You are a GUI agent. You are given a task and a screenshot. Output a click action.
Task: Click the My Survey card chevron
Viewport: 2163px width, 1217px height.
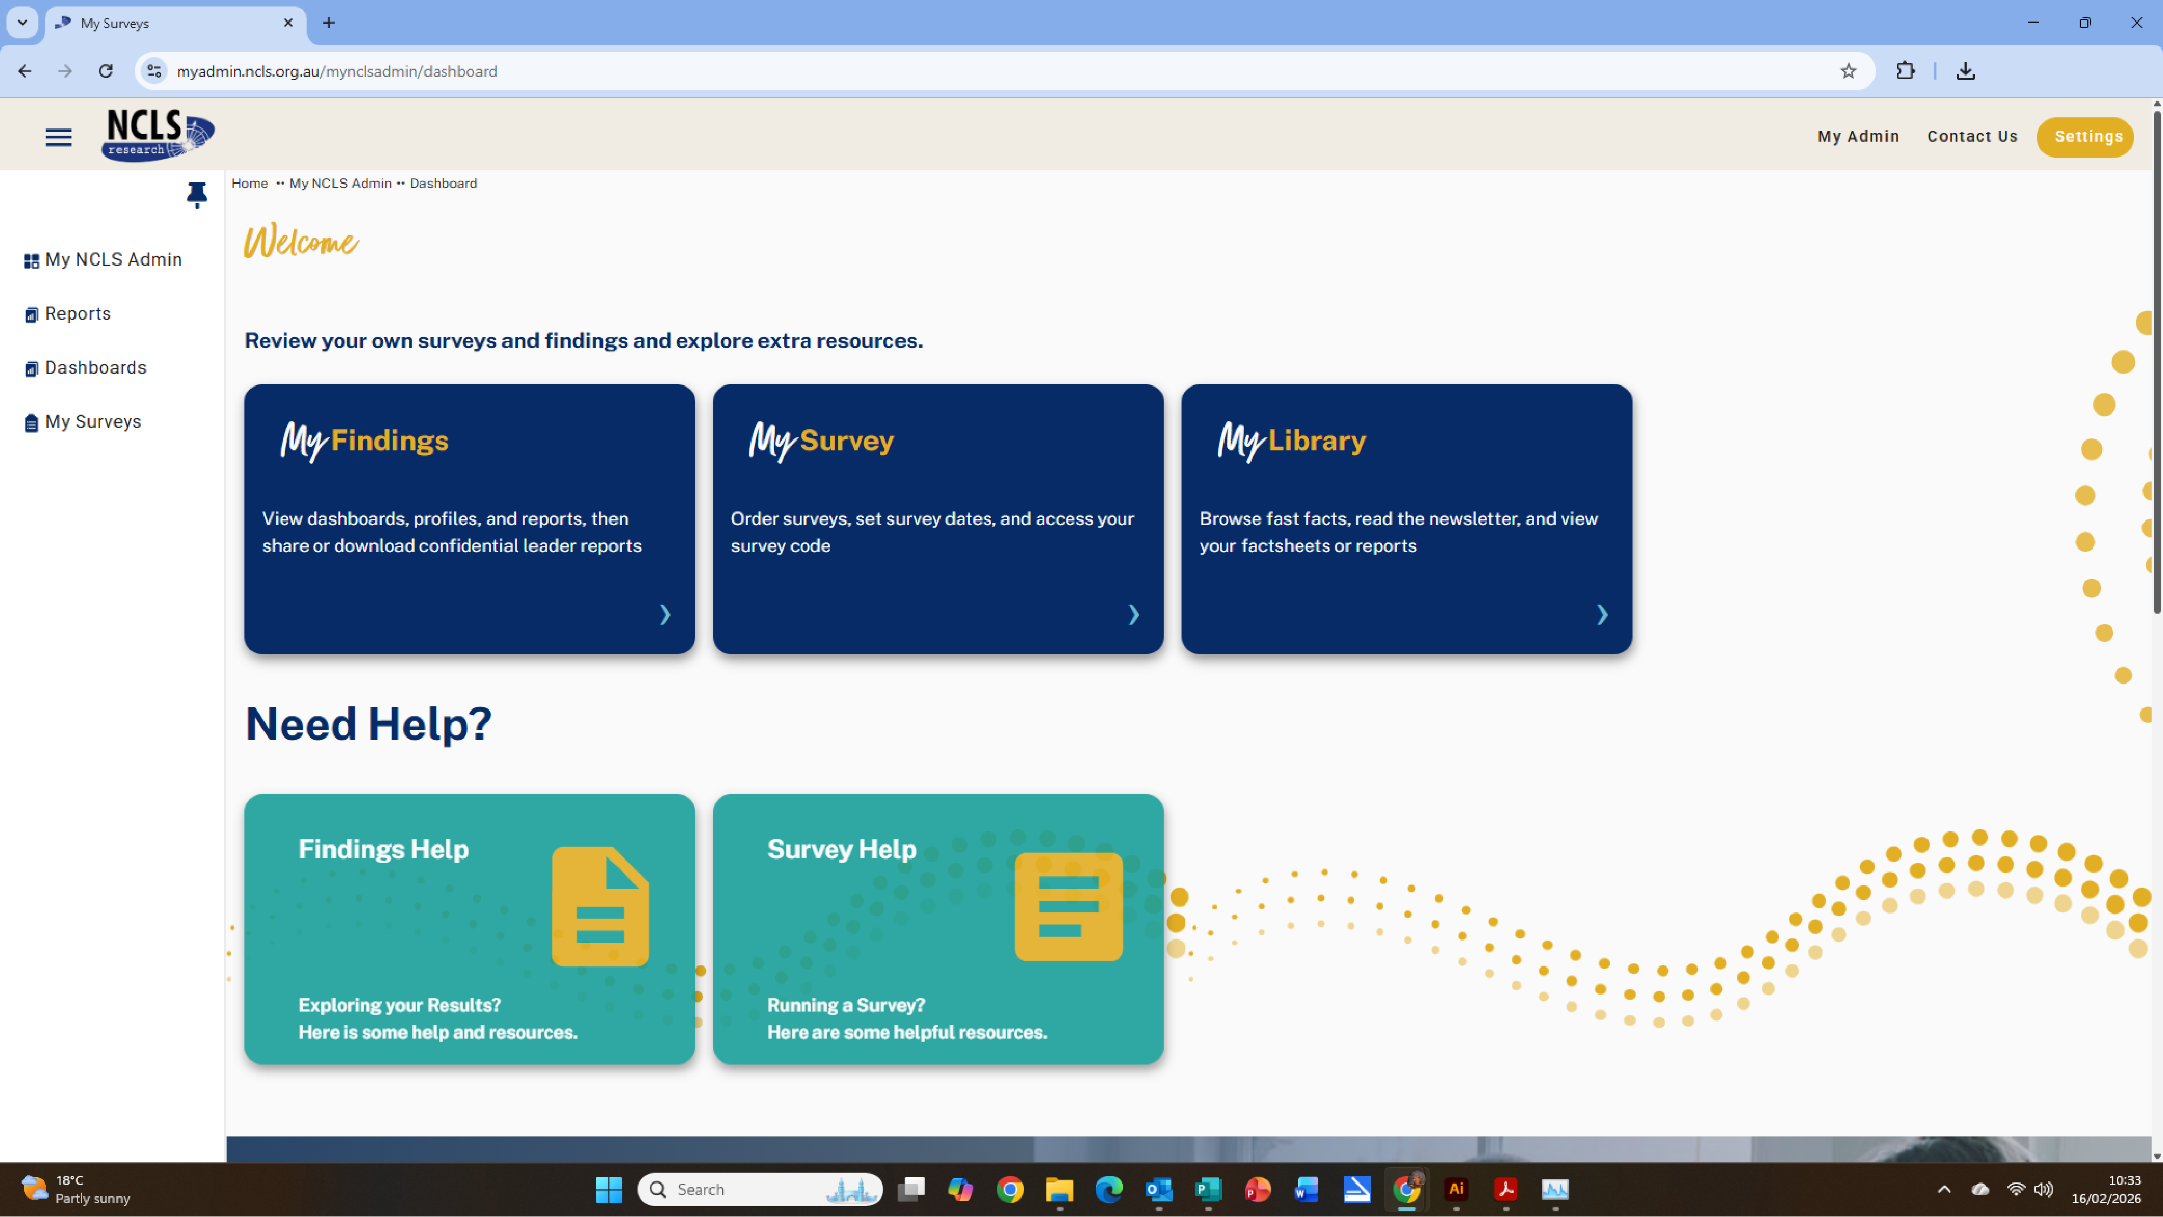(x=1133, y=615)
